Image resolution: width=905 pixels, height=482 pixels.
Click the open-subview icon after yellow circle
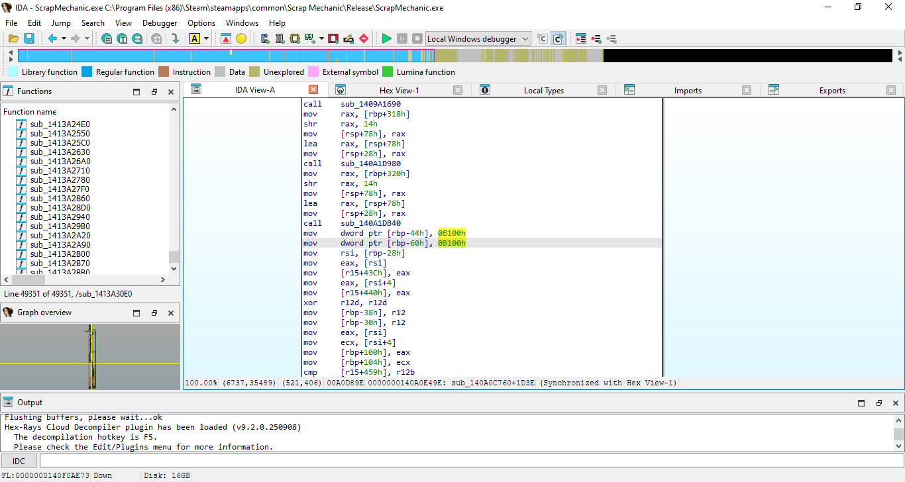click(x=265, y=38)
